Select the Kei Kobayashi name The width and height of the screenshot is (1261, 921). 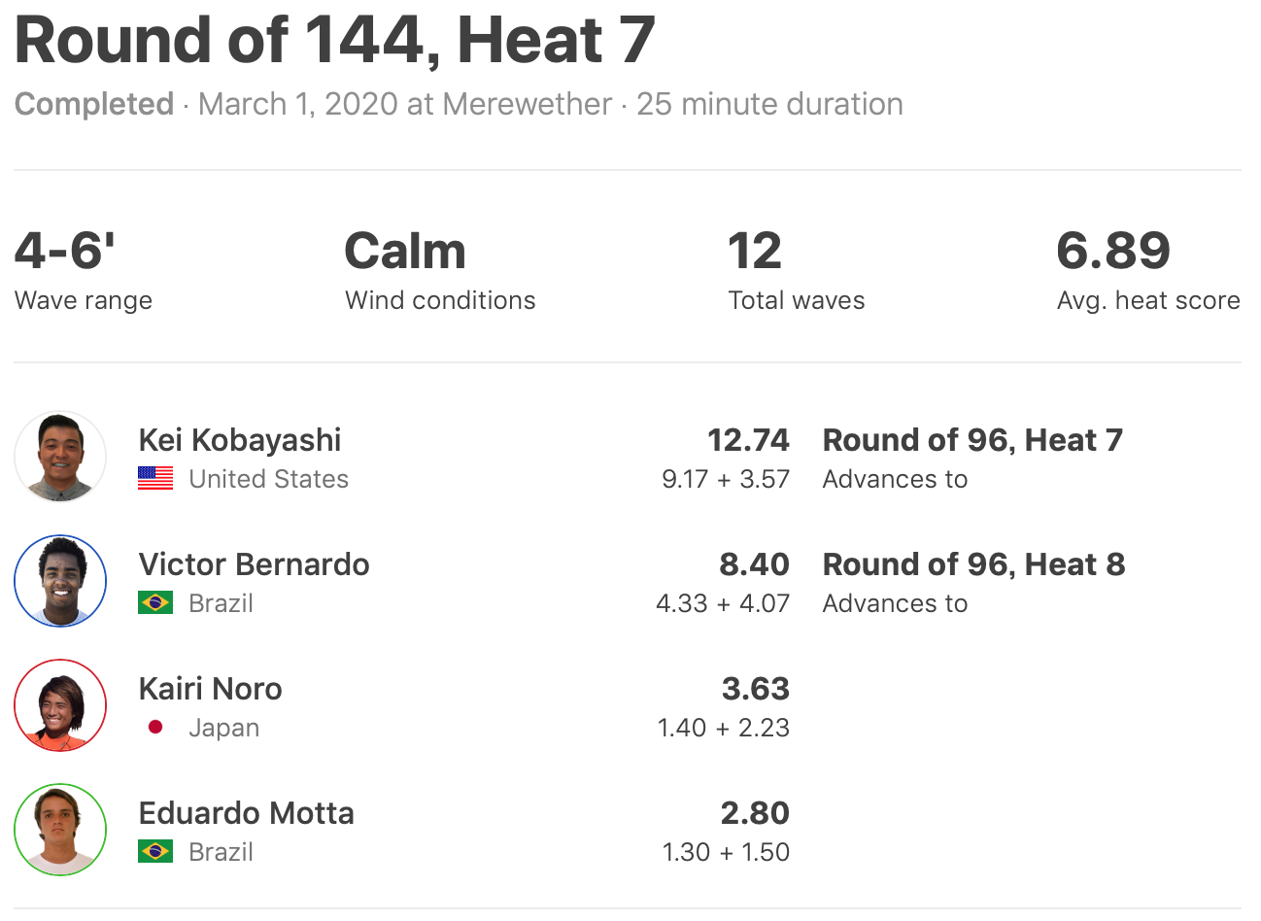pyautogui.click(x=240, y=440)
